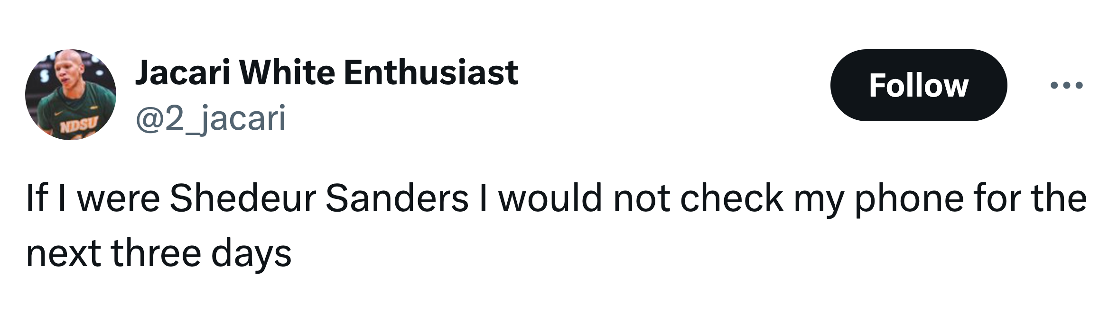The image size is (1118, 322).
Task: Click the Follow button
Action: [x=918, y=85]
